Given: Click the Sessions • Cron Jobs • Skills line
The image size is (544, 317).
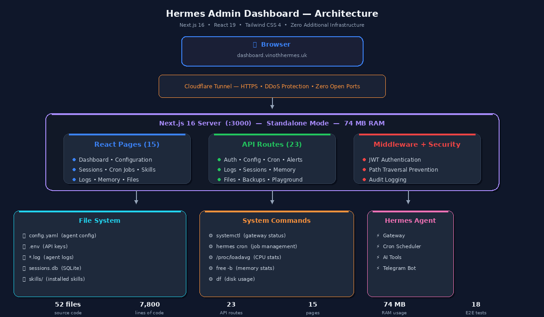Looking at the screenshot, I should tap(117, 170).
